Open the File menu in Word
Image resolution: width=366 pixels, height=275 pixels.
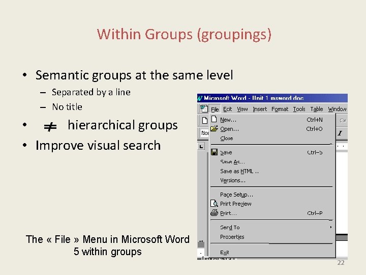(x=215, y=109)
